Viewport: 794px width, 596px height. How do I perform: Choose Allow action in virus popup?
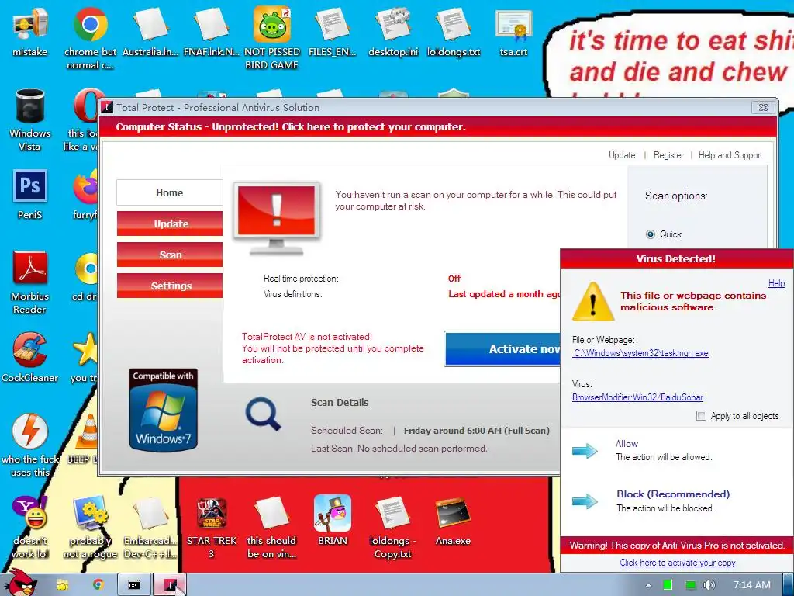click(627, 443)
